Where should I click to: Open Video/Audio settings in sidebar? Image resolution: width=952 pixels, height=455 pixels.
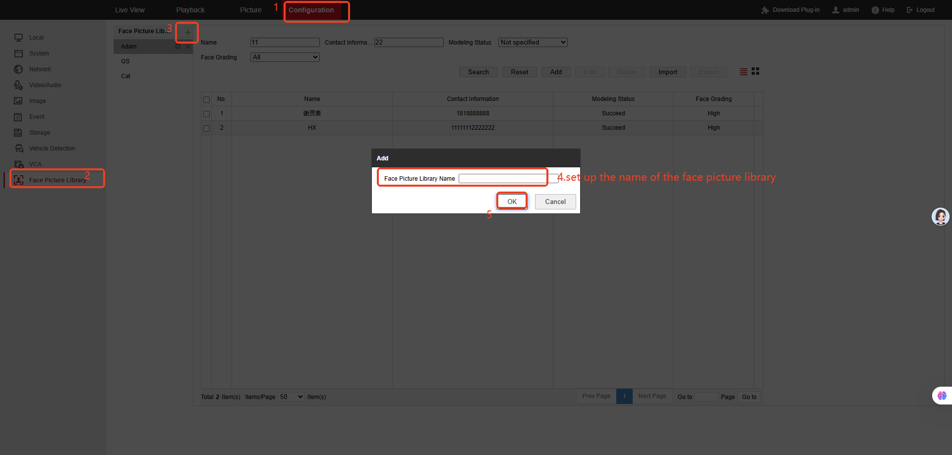(x=45, y=85)
